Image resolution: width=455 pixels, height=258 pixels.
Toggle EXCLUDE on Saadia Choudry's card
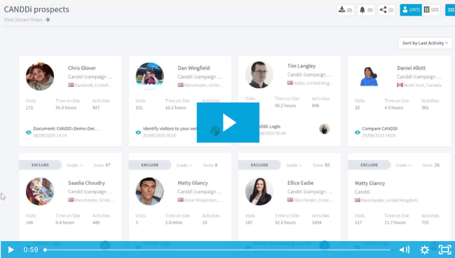pos(40,165)
